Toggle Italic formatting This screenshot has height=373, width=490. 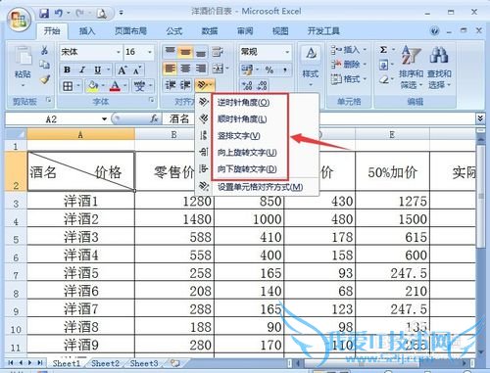point(82,70)
